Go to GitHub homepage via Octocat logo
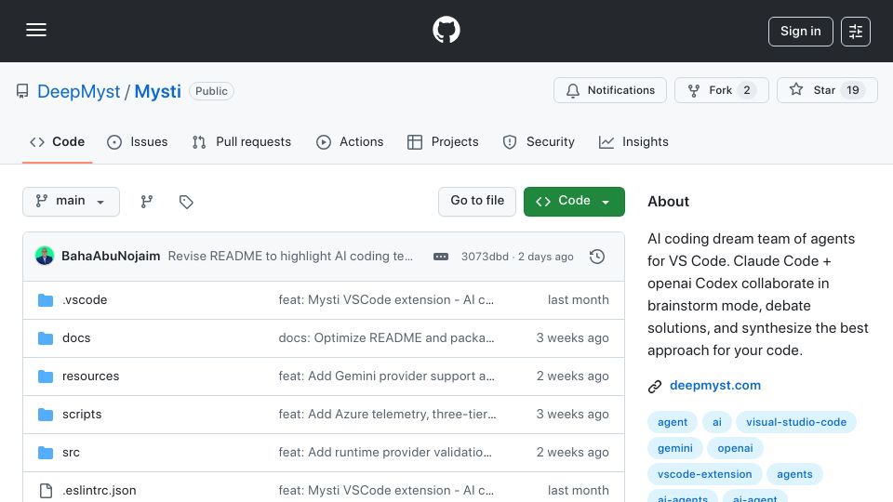Screen dimensions: 893x502 coord(446,30)
